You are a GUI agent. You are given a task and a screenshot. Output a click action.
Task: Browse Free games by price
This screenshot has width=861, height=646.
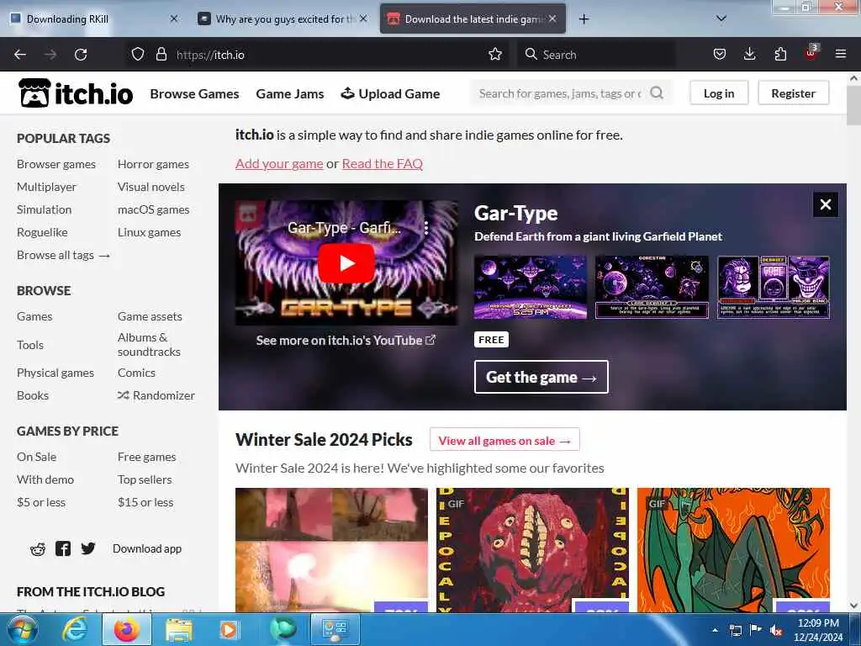146,457
